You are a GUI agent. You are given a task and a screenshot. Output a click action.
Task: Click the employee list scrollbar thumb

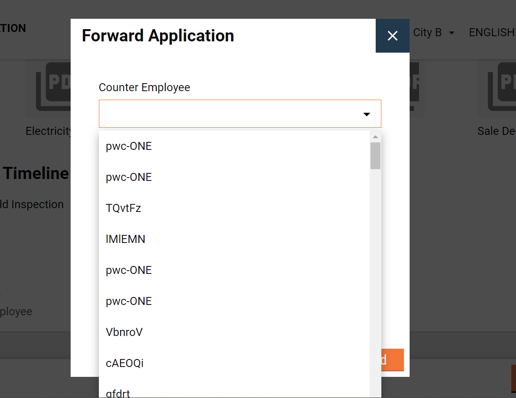pos(375,156)
